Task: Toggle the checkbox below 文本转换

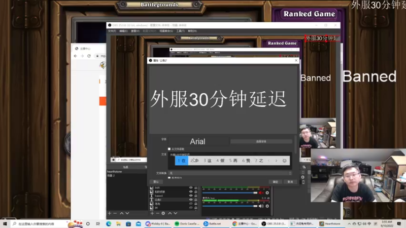Action: point(169,178)
